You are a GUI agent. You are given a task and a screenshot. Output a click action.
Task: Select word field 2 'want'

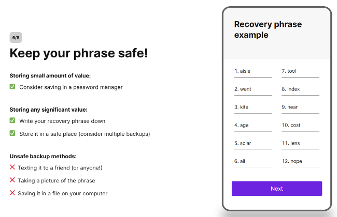click(252, 89)
